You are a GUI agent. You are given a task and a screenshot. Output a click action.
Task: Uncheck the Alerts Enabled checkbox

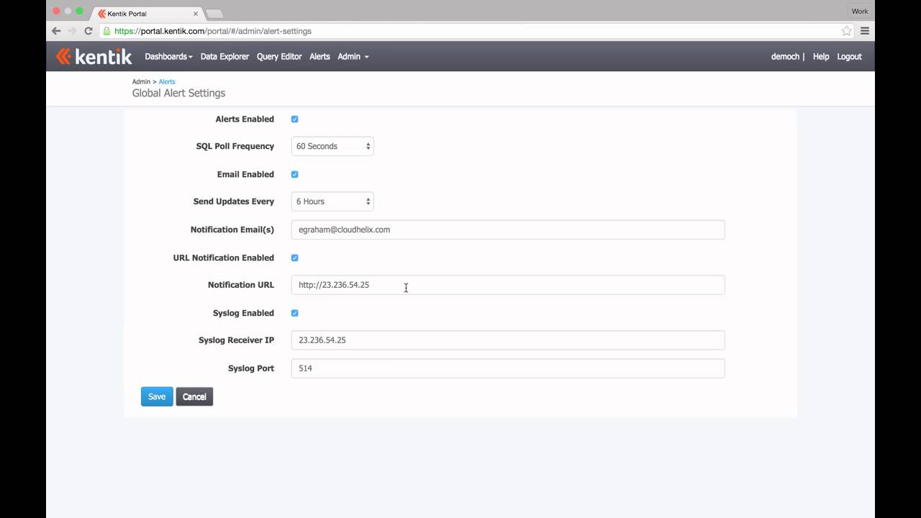coord(294,119)
